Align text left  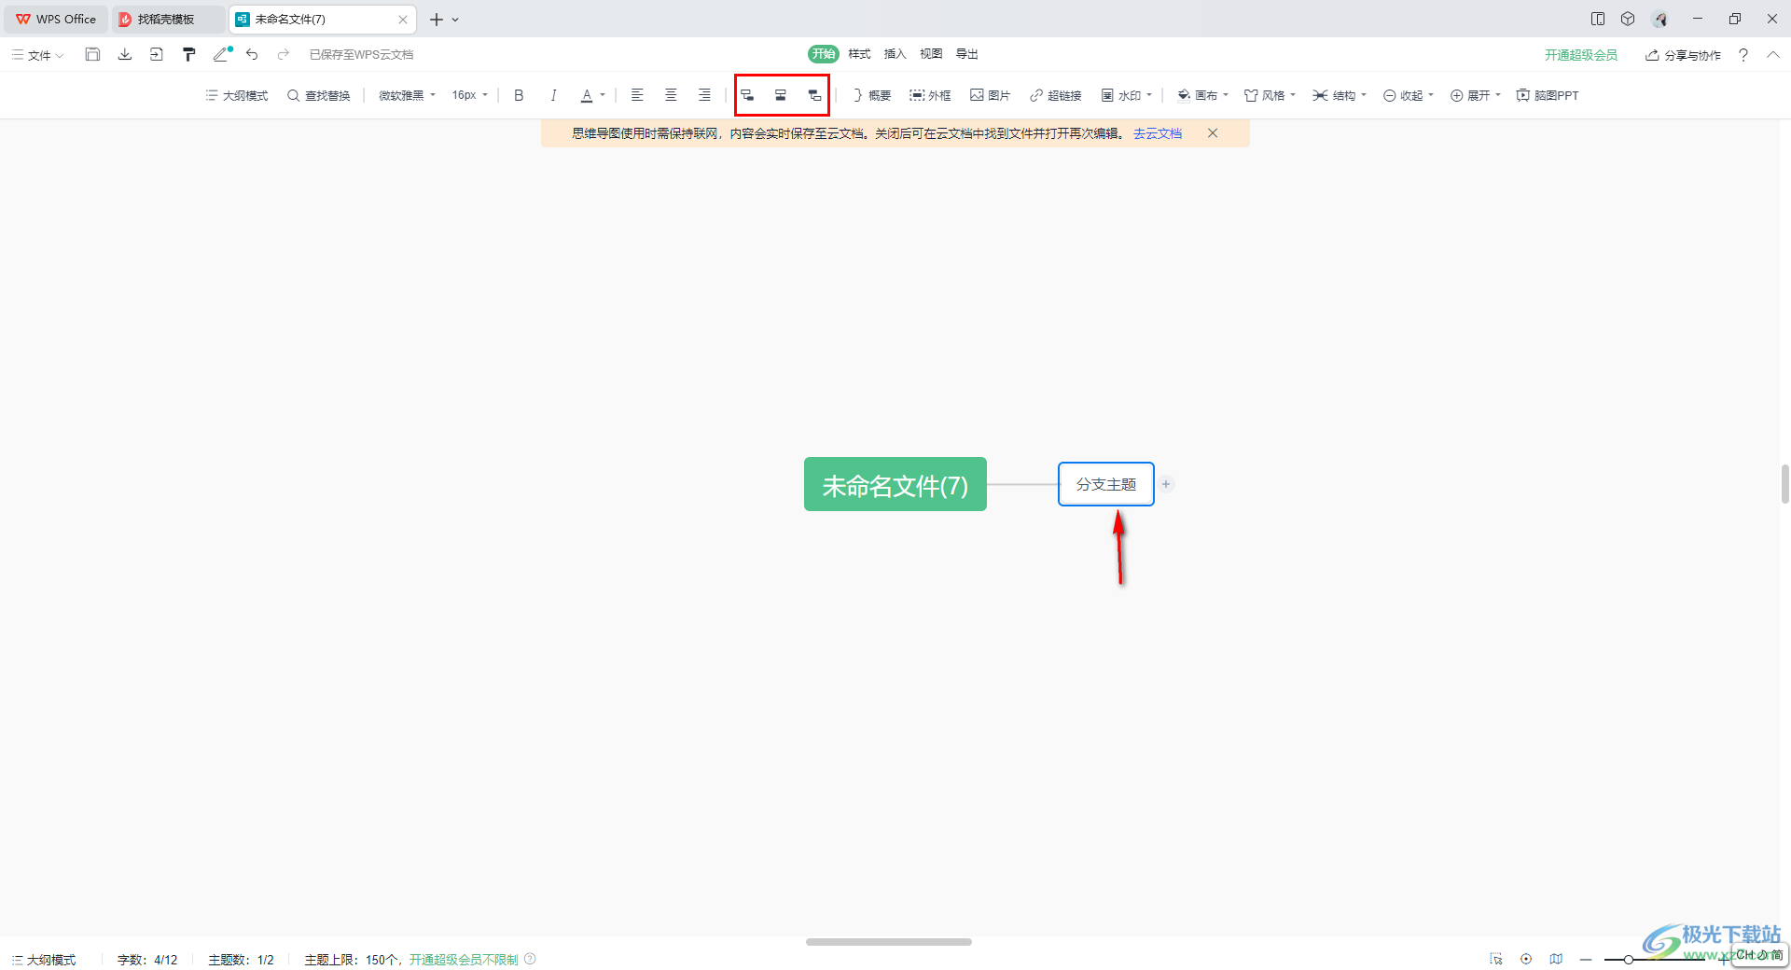pyautogui.click(x=637, y=95)
